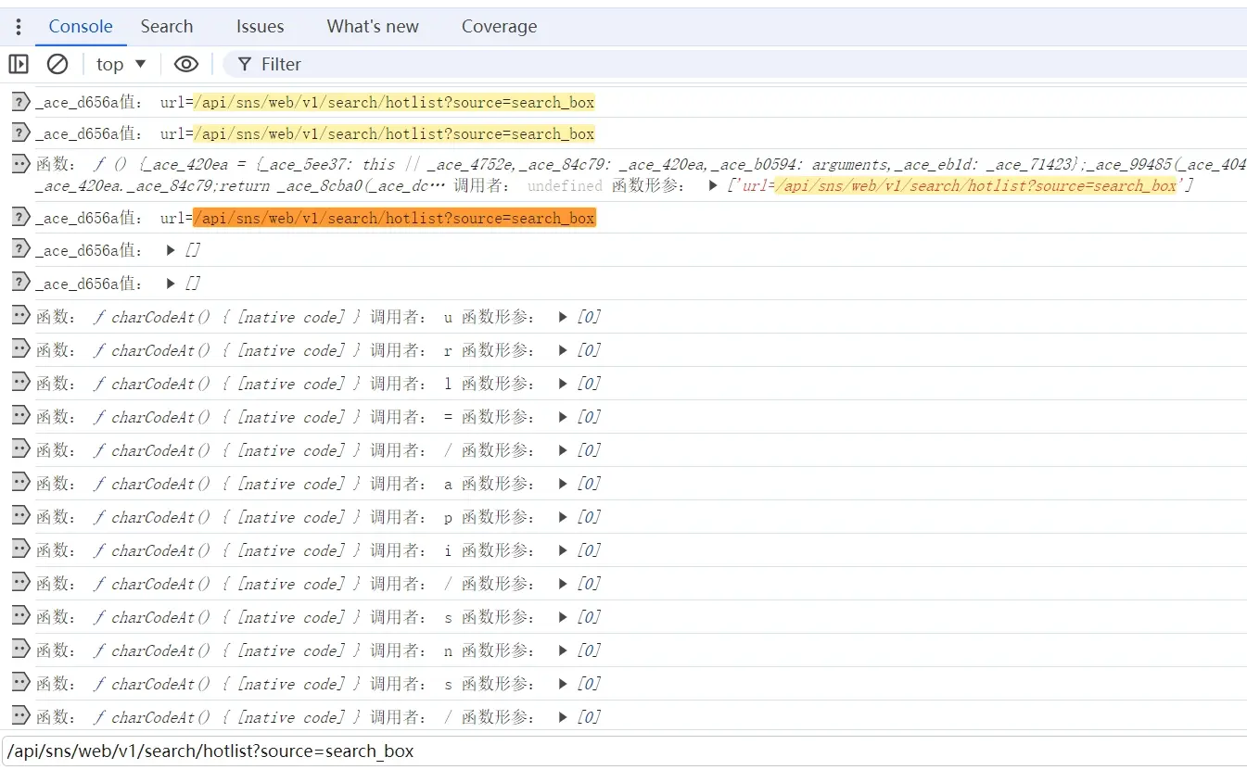Click message icon of charCodeAt row with caller a

(20, 483)
